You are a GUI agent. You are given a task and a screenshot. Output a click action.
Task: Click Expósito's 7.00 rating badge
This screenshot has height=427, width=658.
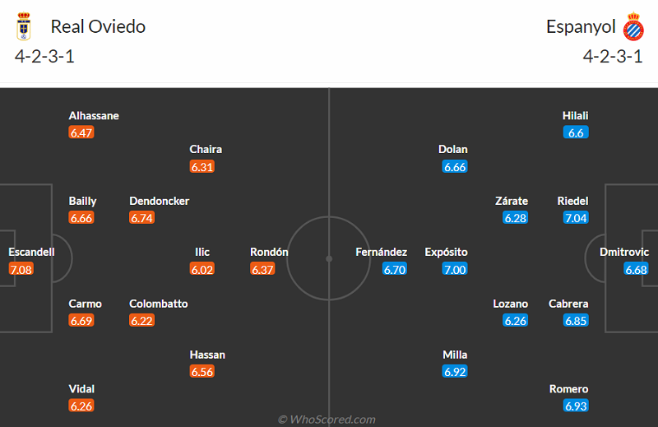point(454,269)
